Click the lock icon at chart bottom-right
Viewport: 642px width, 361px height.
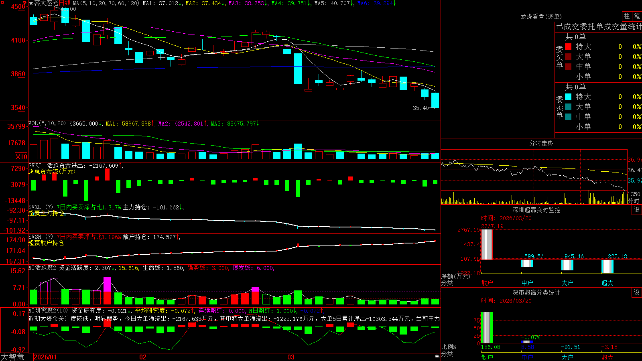[437, 356]
